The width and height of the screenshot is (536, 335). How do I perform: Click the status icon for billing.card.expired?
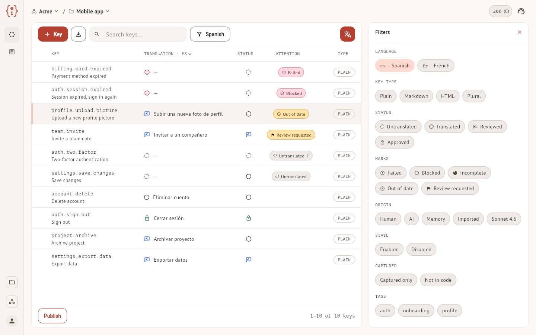point(249,72)
